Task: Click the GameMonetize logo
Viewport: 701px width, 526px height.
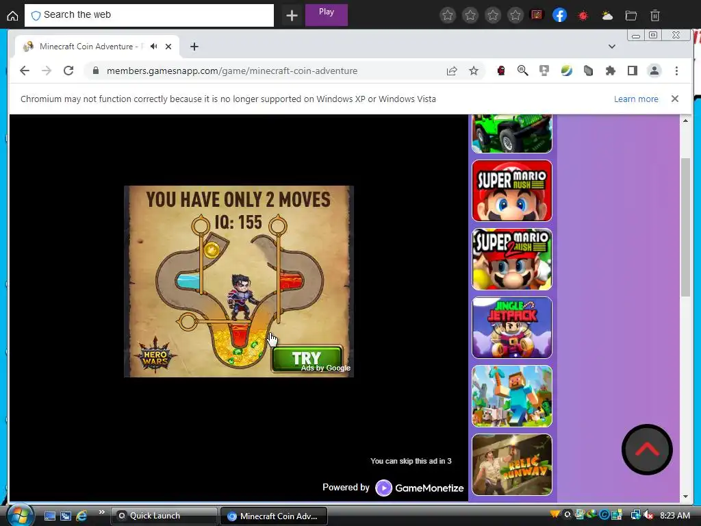Action: 420,488
